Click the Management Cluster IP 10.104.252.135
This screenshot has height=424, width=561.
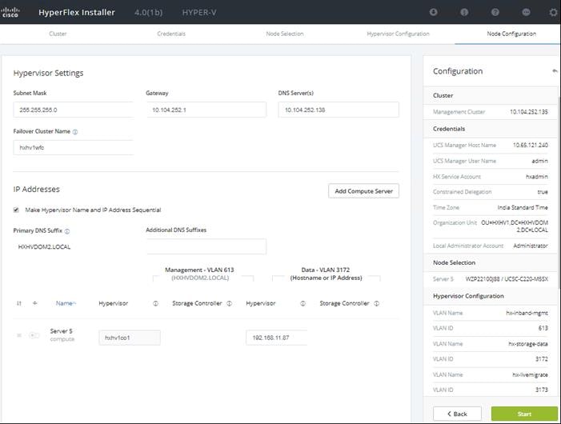point(529,112)
